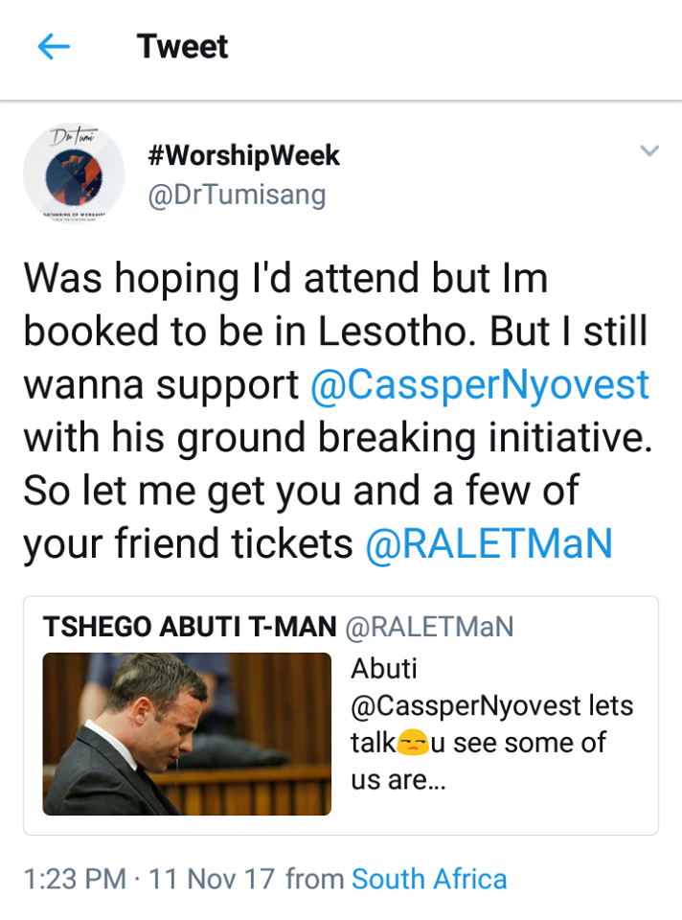Image resolution: width=682 pixels, height=920 pixels.
Task: Open @RALETMaN mention ending the main tweet
Action: pyautogui.click(x=489, y=544)
